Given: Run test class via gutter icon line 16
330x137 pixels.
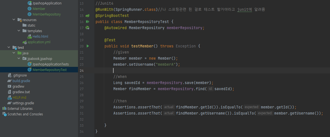Looking at the screenshot, I should tap(87, 22).
